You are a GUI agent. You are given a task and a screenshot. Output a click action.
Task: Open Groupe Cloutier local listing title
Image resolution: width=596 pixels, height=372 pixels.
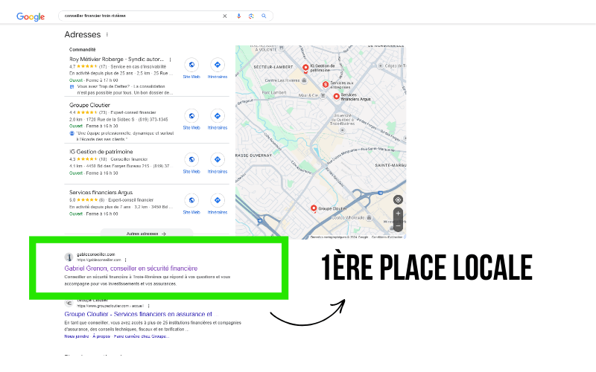(x=89, y=105)
